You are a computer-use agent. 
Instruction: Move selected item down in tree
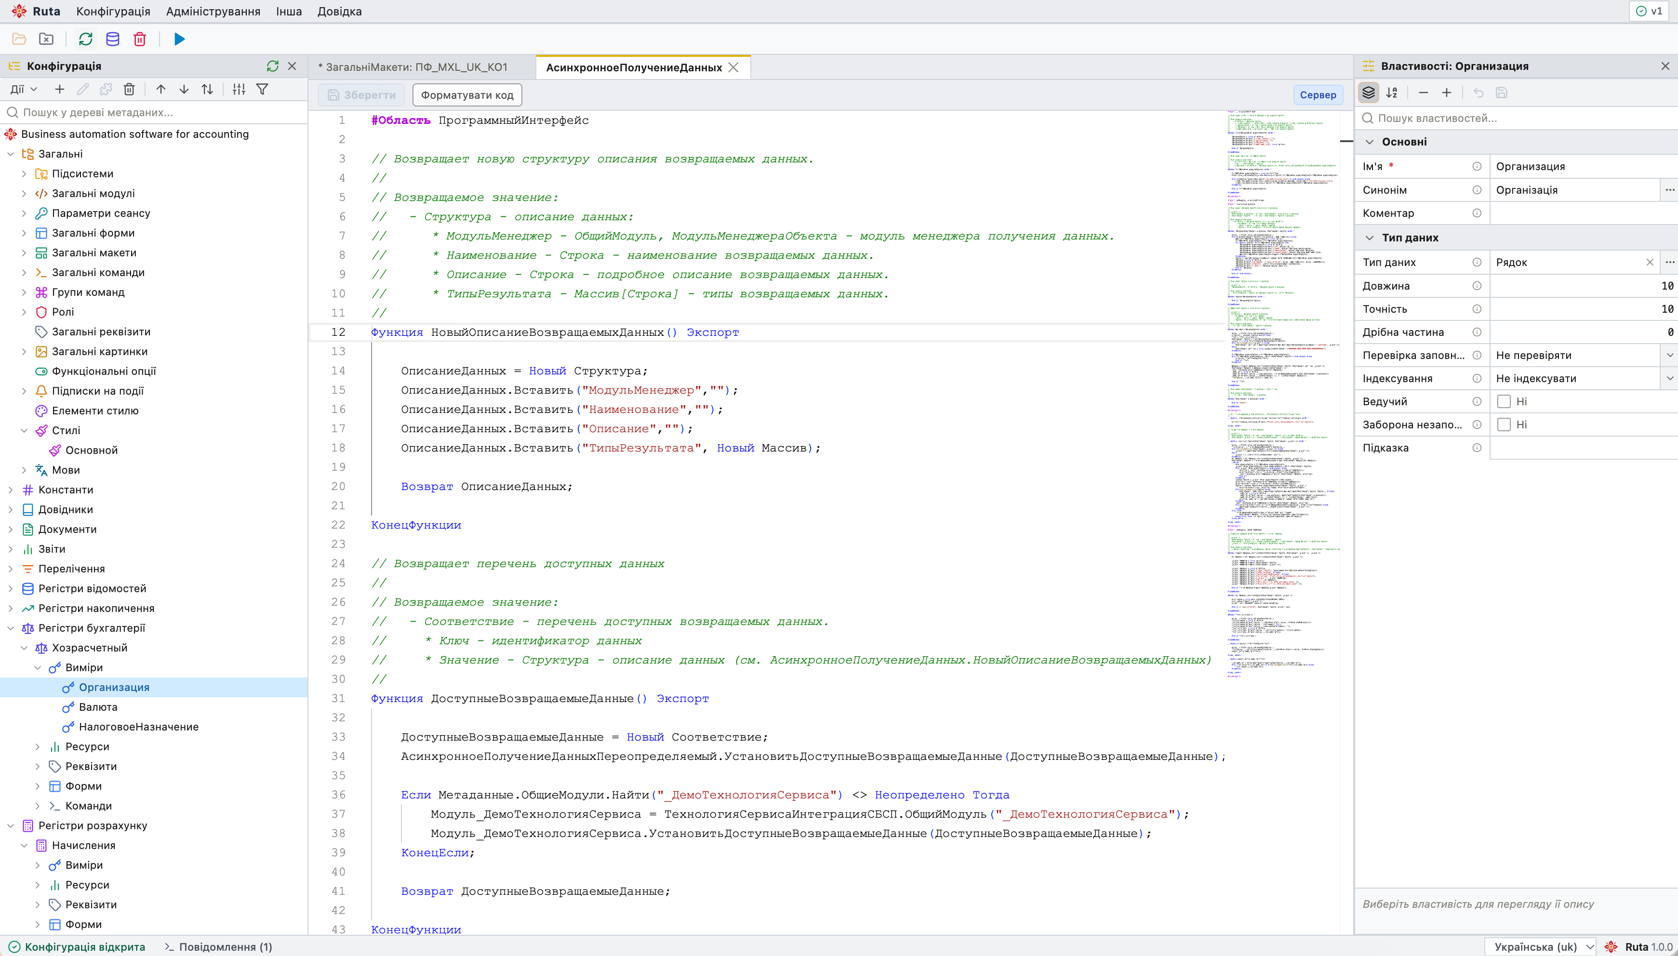[x=184, y=89]
